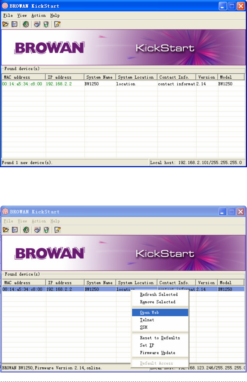Click 'BROWAN BW1250, Firmware Version 2.14, online.' status
247x382 pixels.
52,368
